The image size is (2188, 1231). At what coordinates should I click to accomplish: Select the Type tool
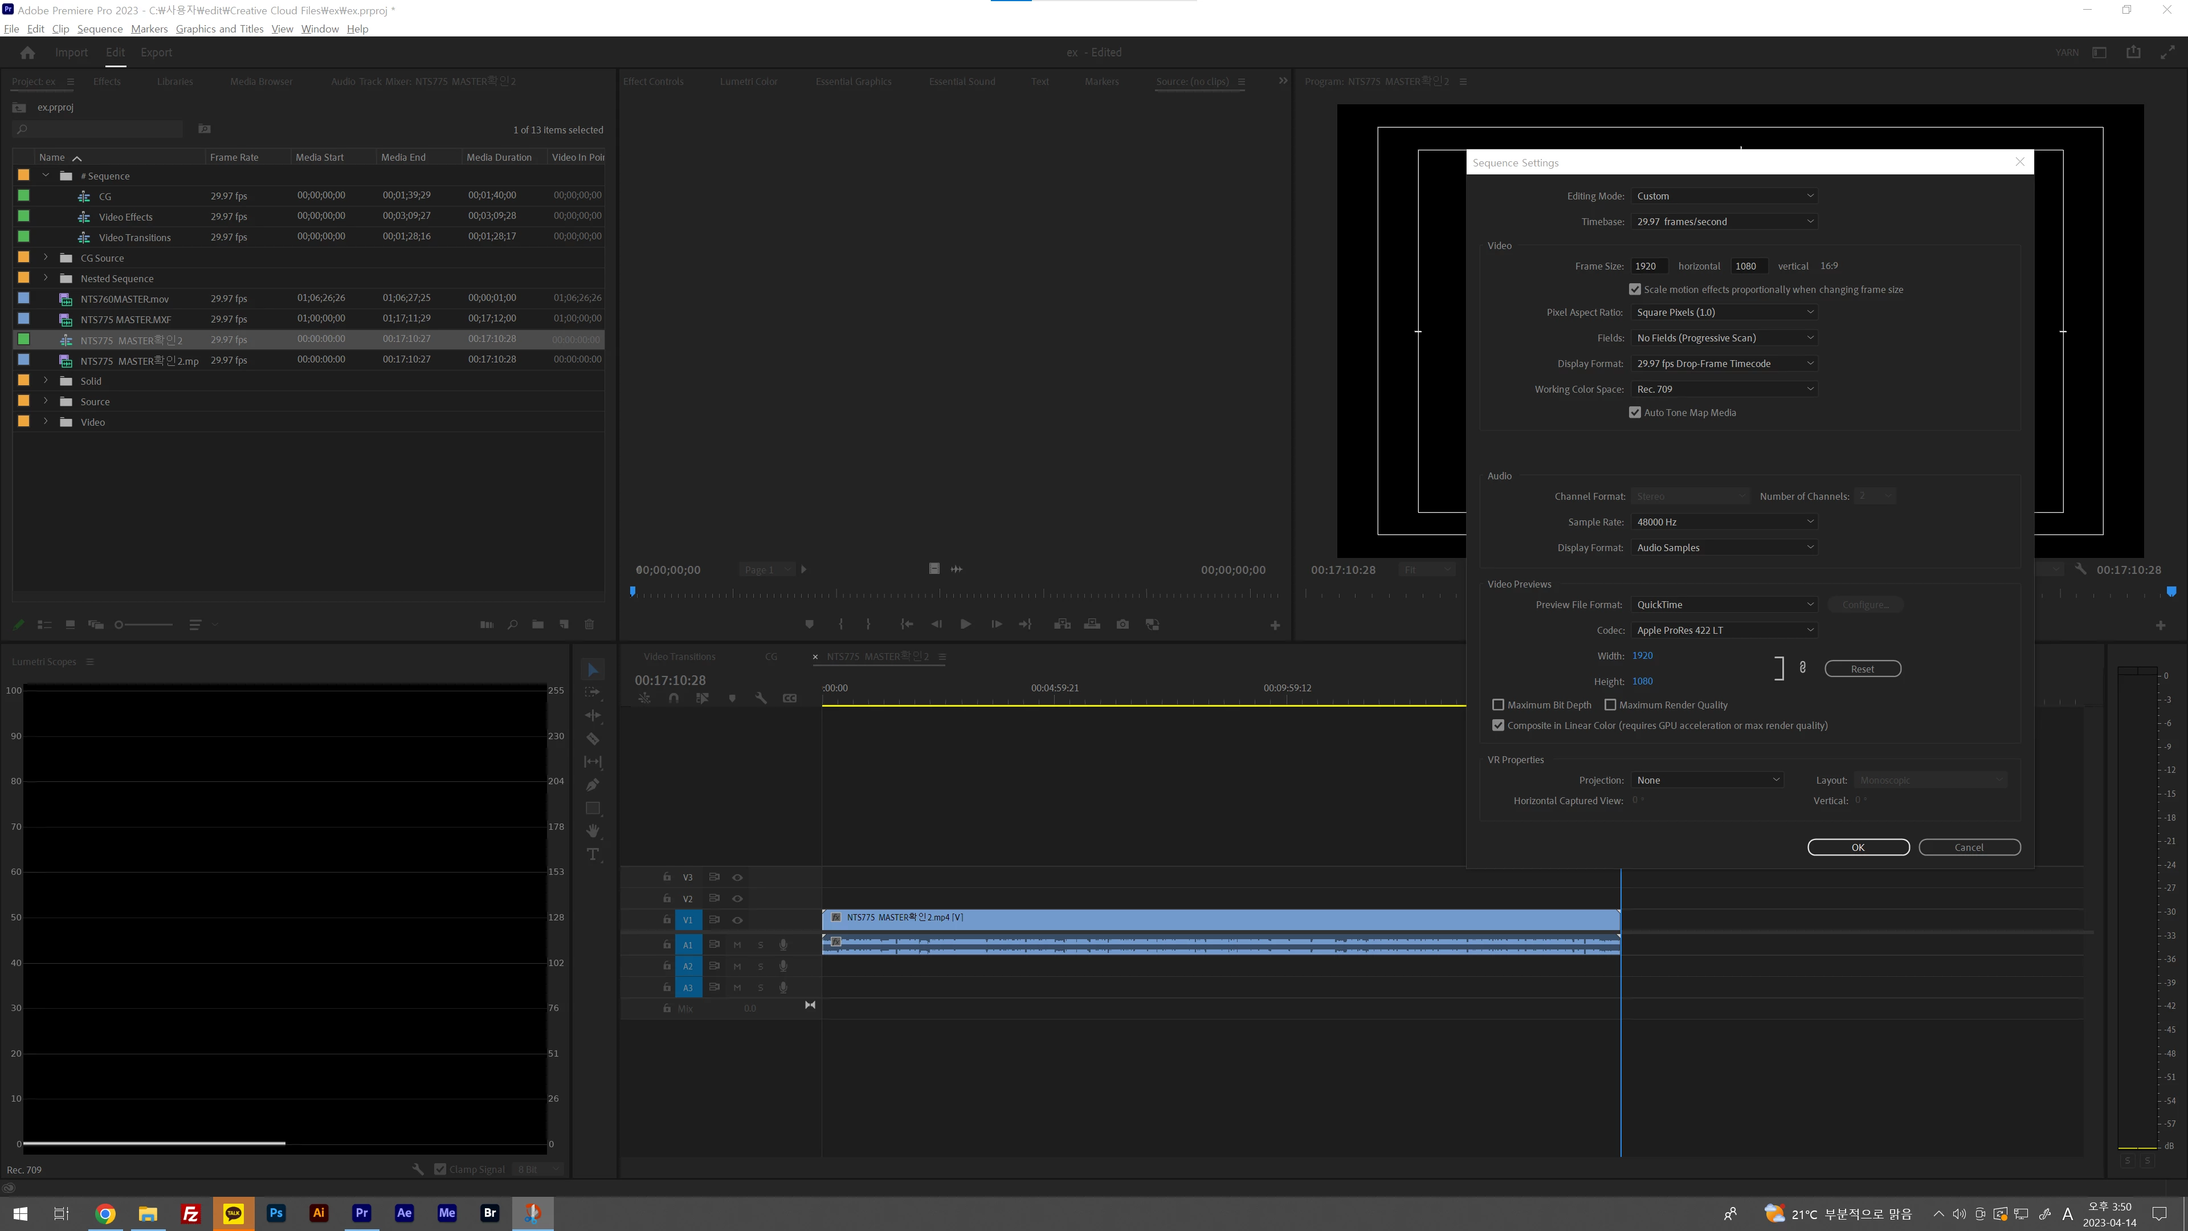click(593, 854)
